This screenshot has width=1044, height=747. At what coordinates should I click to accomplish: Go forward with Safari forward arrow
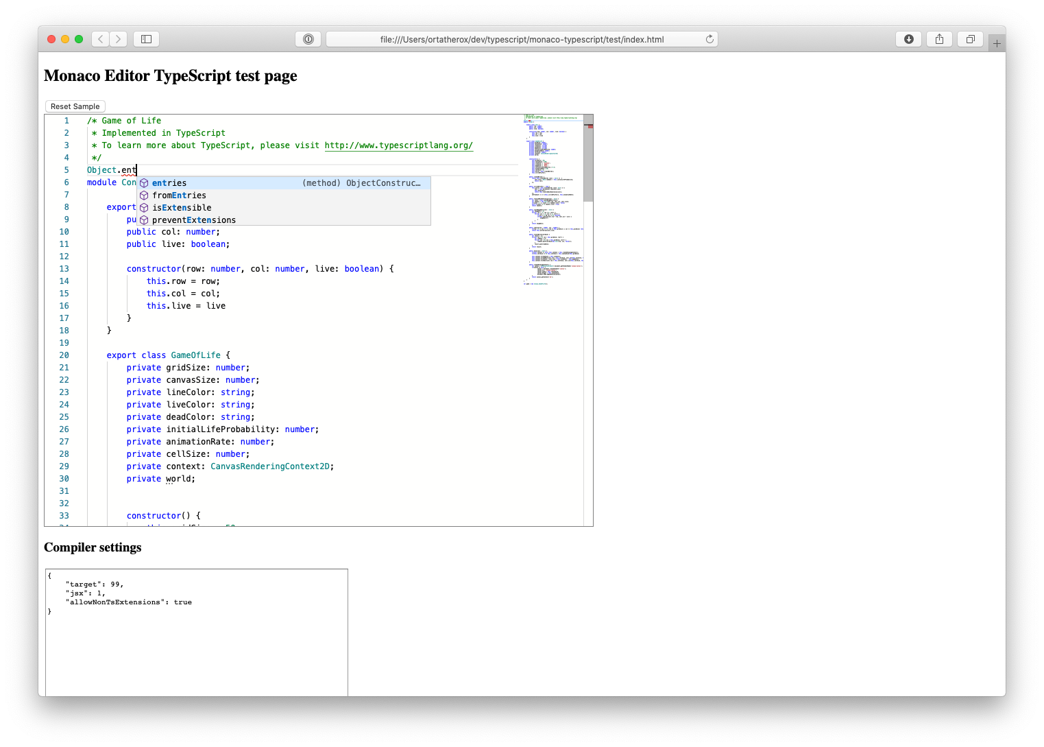(x=119, y=39)
